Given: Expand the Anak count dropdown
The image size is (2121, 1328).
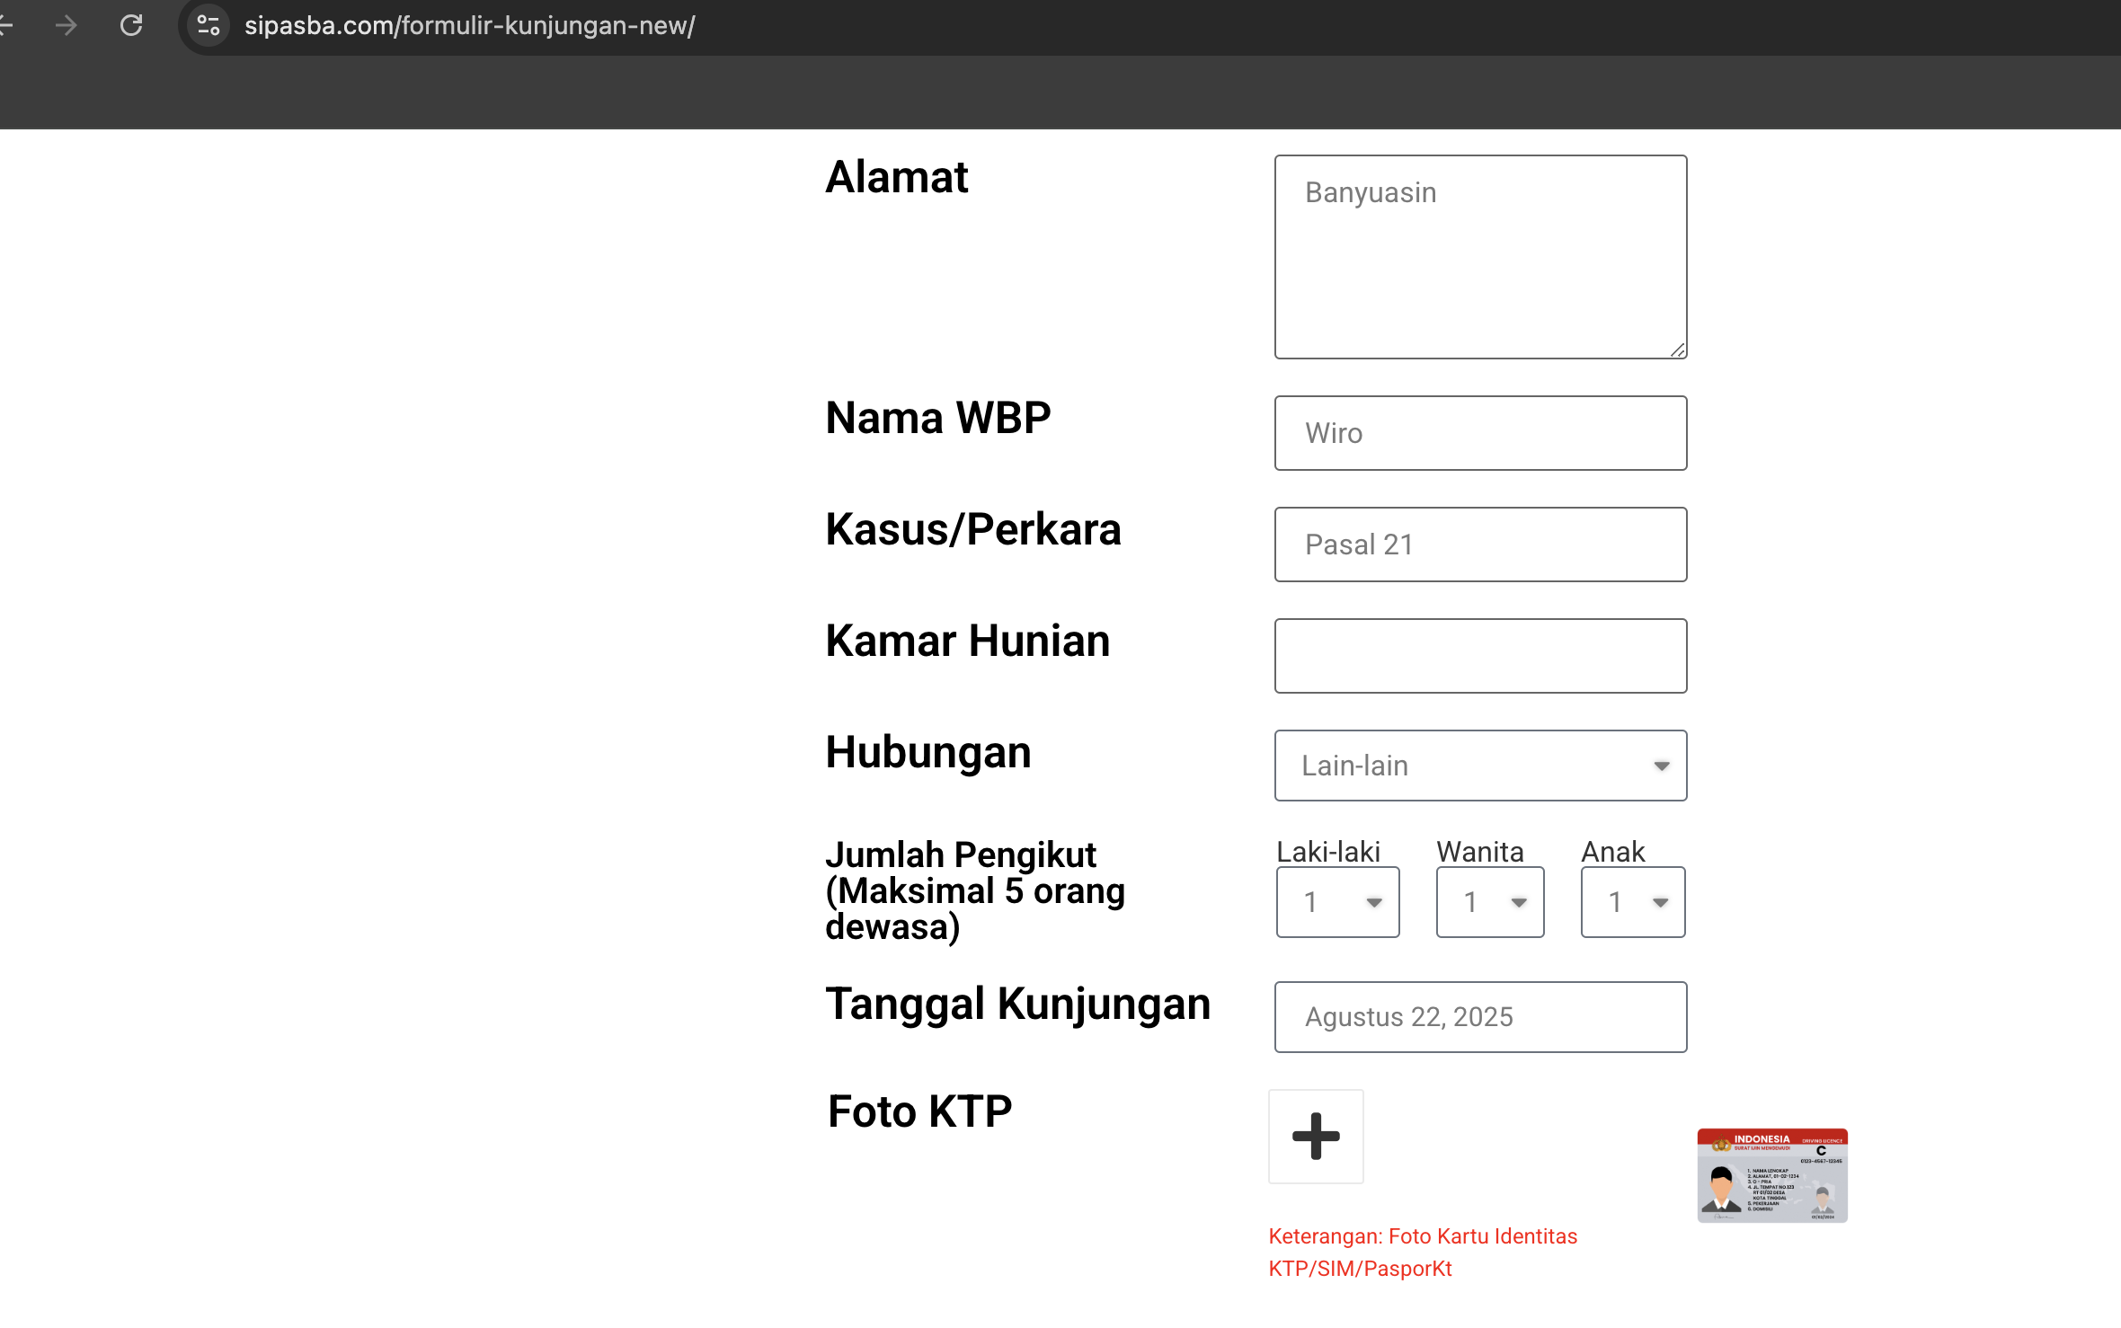Looking at the screenshot, I should (x=1633, y=902).
